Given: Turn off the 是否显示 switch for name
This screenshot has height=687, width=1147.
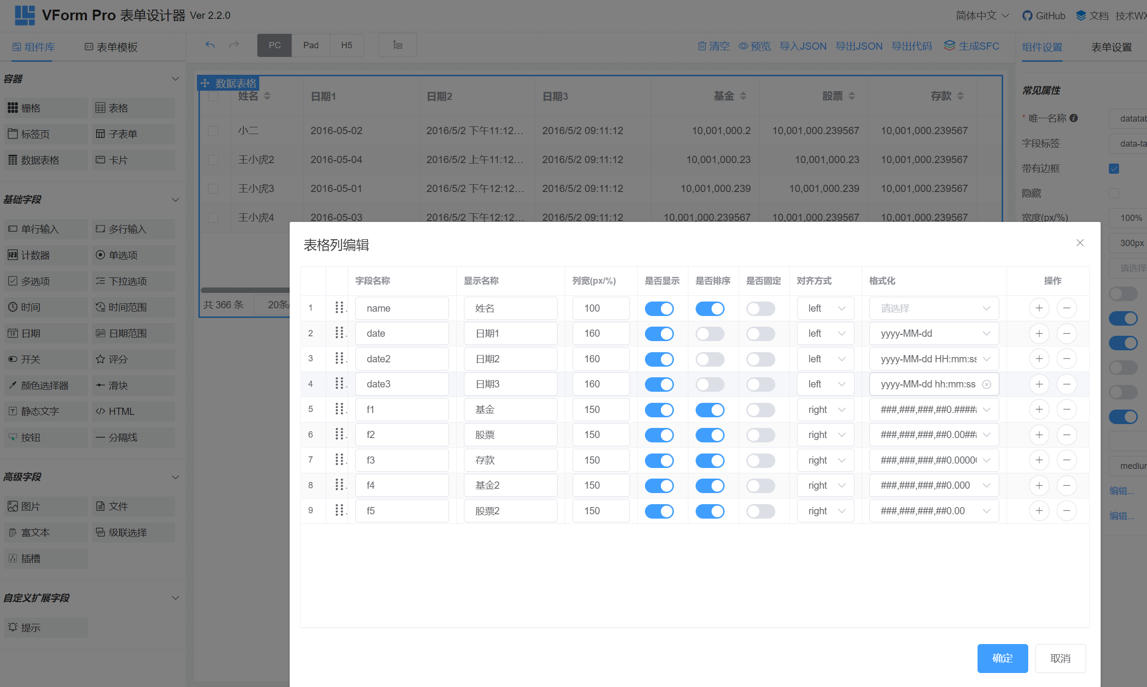Looking at the screenshot, I should (659, 309).
